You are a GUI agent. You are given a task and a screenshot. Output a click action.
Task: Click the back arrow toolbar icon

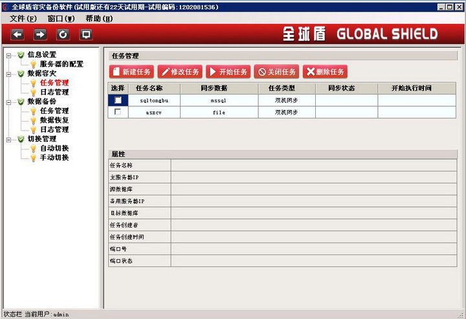tap(17, 34)
